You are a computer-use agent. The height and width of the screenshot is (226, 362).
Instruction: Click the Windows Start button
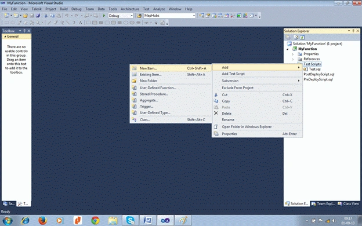(8, 220)
